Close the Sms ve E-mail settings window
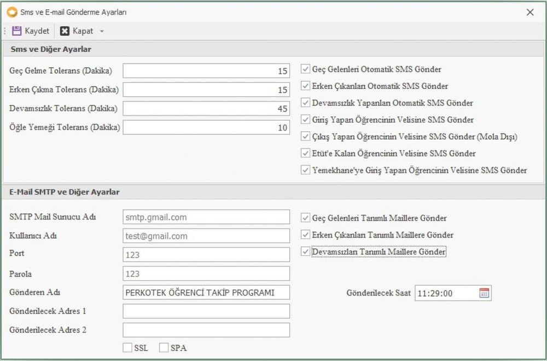547x361 pixels. tap(529, 12)
